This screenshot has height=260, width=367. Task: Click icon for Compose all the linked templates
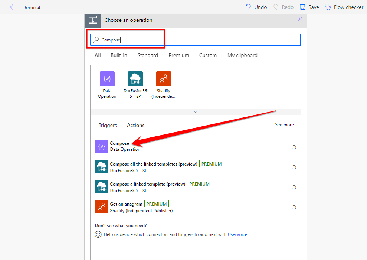coord(102,167)
